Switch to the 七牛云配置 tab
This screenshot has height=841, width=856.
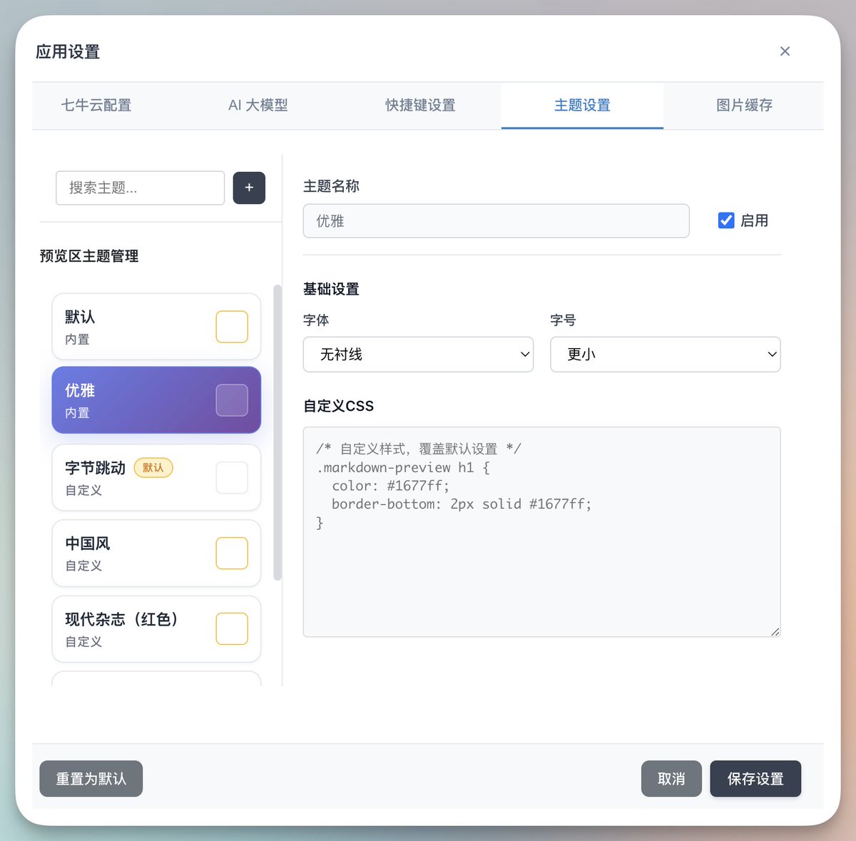coord(96,106)
